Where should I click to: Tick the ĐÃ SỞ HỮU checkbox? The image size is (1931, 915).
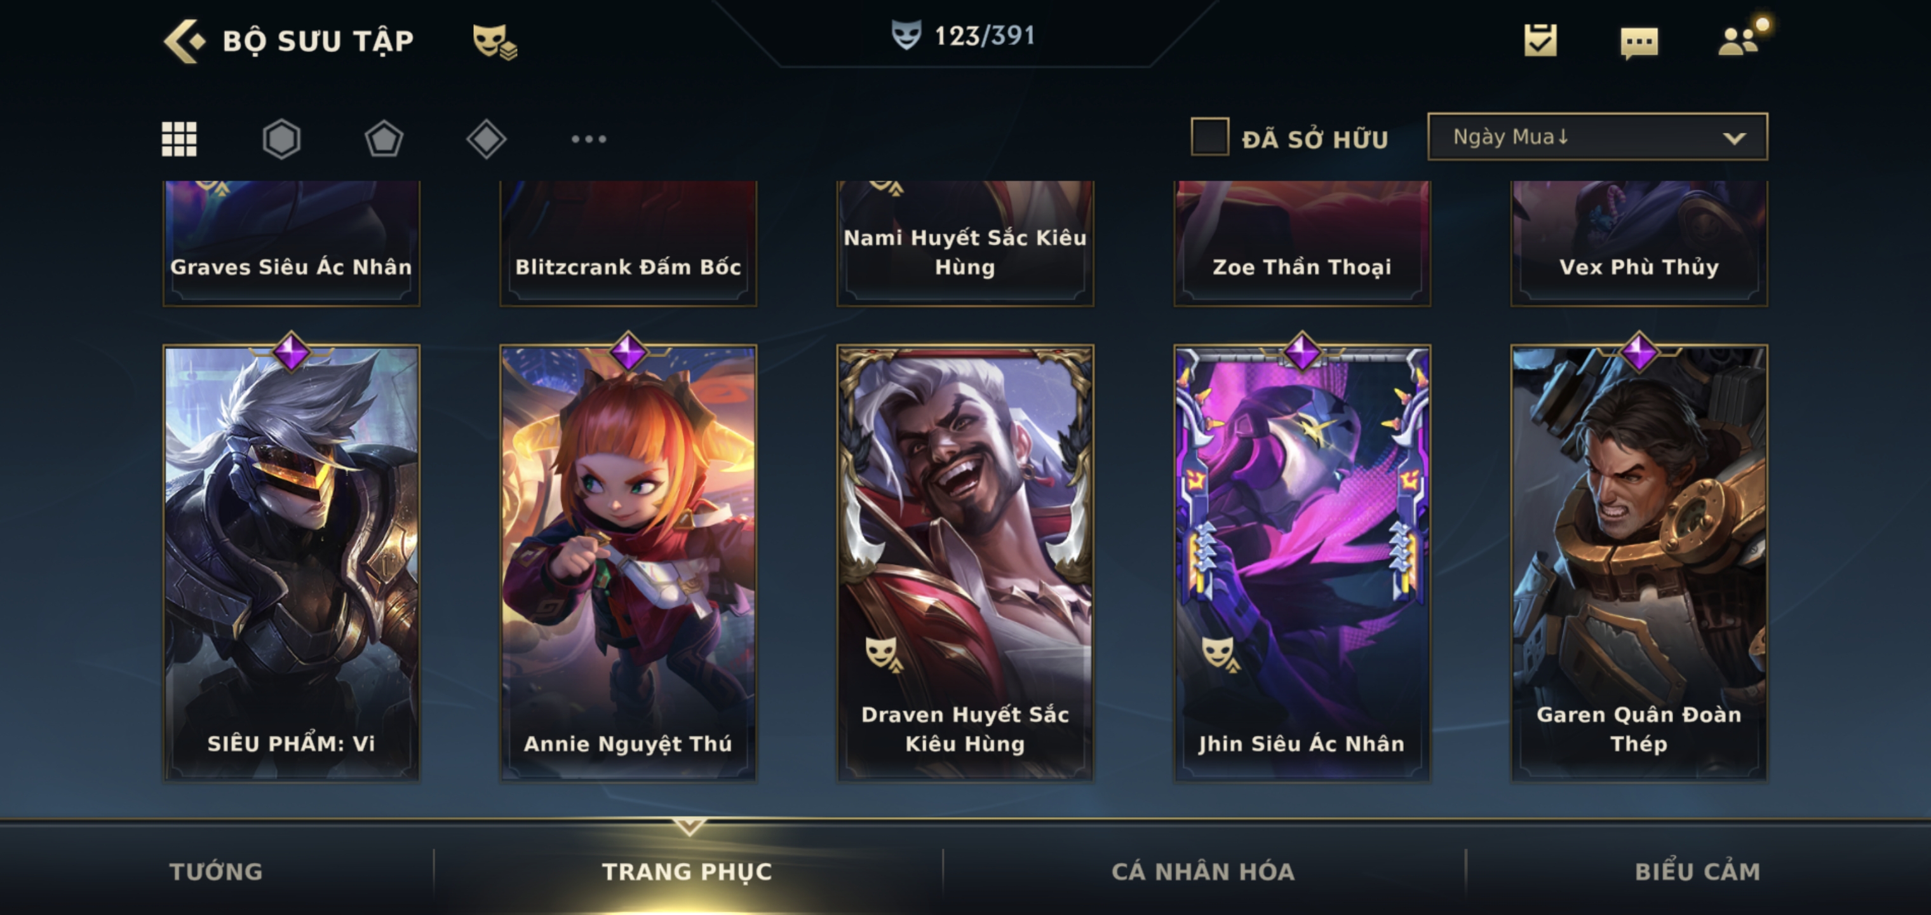1210,137
